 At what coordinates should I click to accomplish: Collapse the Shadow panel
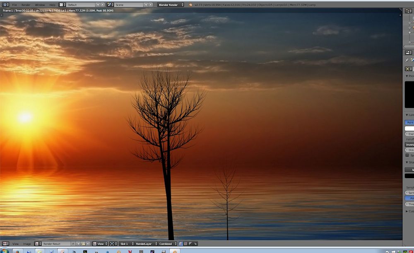click(407, 162)
